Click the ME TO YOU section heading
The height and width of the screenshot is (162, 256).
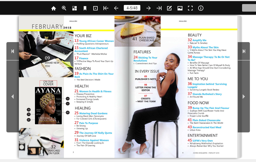(x=198, y=79)
